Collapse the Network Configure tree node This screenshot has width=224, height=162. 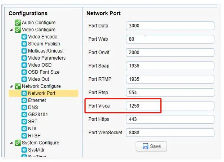(x=11, y=87)
